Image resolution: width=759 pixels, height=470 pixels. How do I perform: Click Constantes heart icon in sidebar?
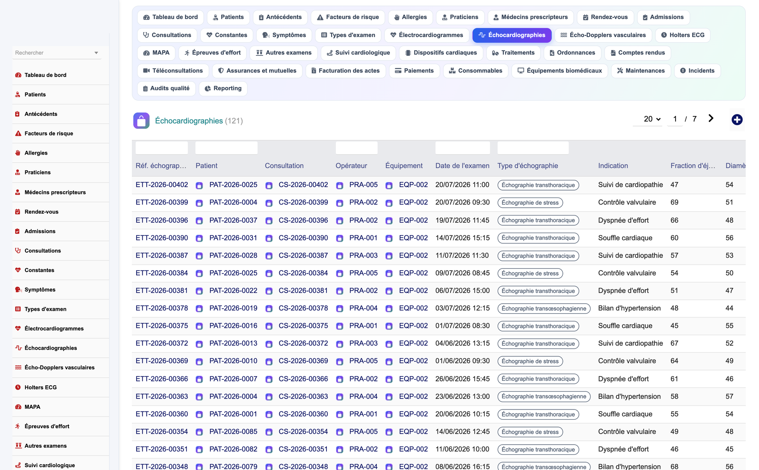pos(18,270)
